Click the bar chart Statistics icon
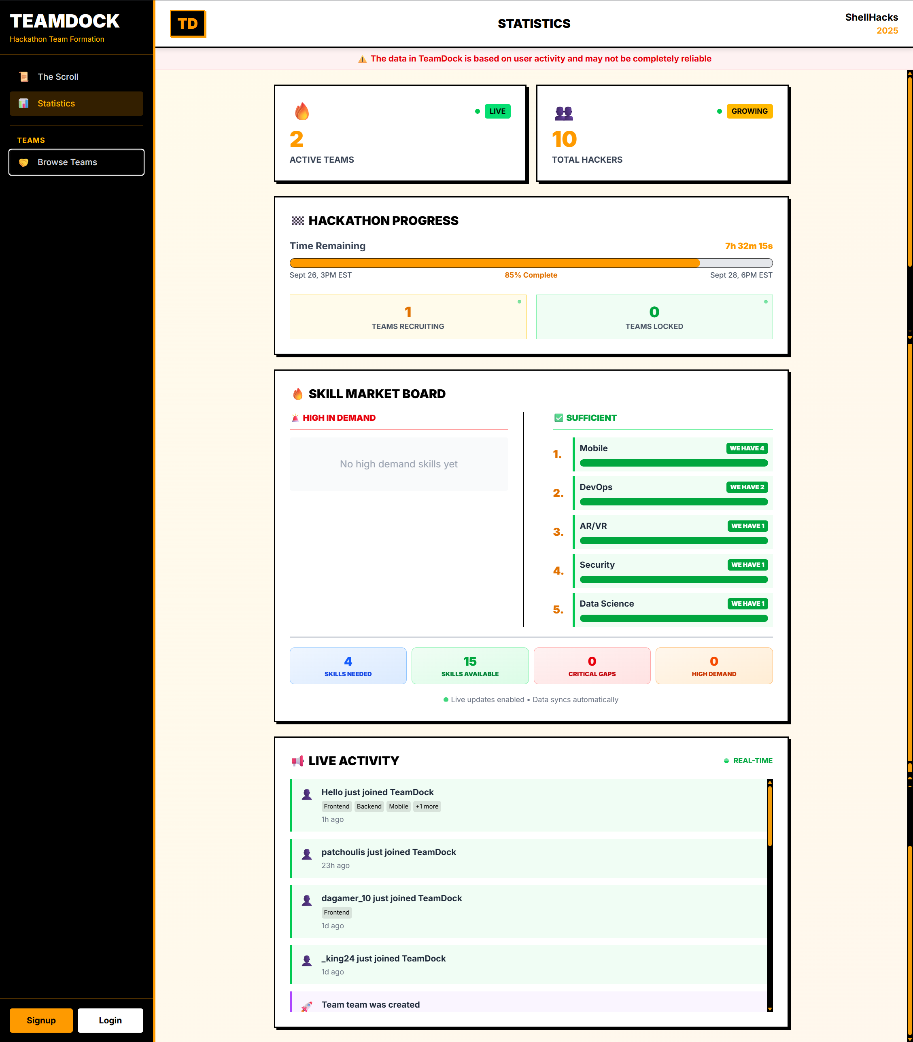913x1042 pixels. [x=23, y=104]
